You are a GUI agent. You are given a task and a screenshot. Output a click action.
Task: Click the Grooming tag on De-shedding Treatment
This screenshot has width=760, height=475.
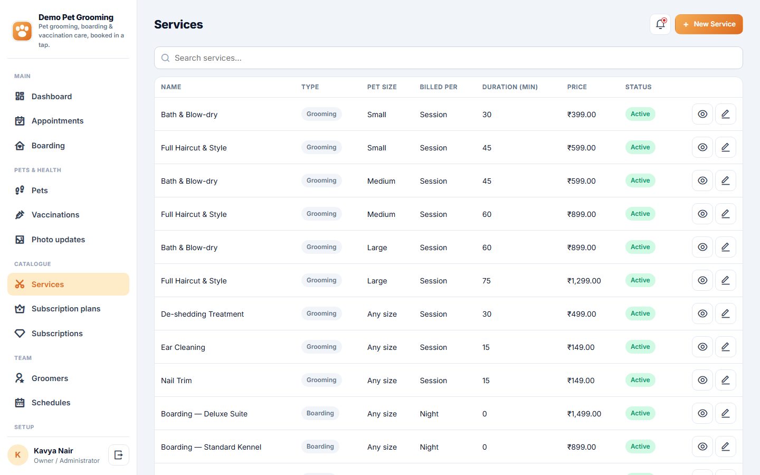[321, 313]
